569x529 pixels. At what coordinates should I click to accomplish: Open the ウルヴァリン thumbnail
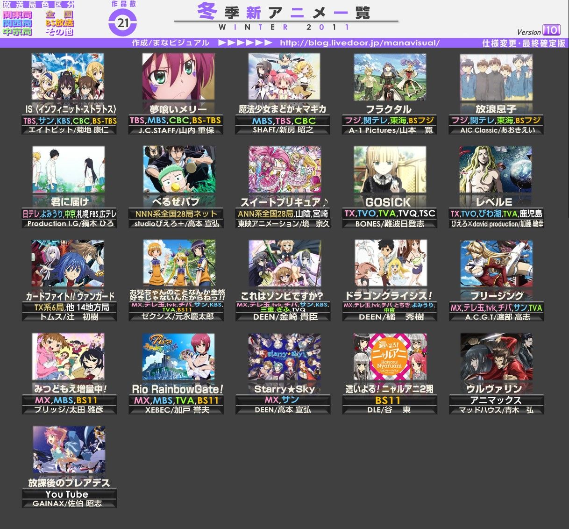(497, 356)
